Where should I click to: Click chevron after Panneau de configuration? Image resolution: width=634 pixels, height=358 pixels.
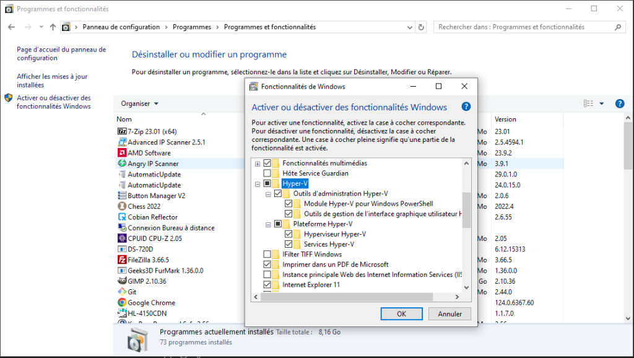click(166, 27)
